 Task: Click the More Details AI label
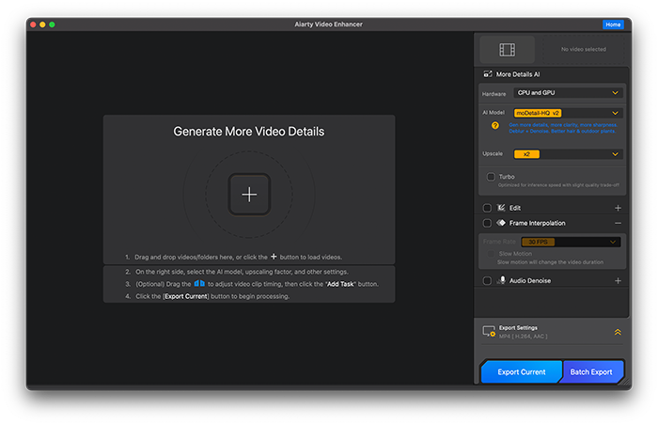tap(518, 74)
